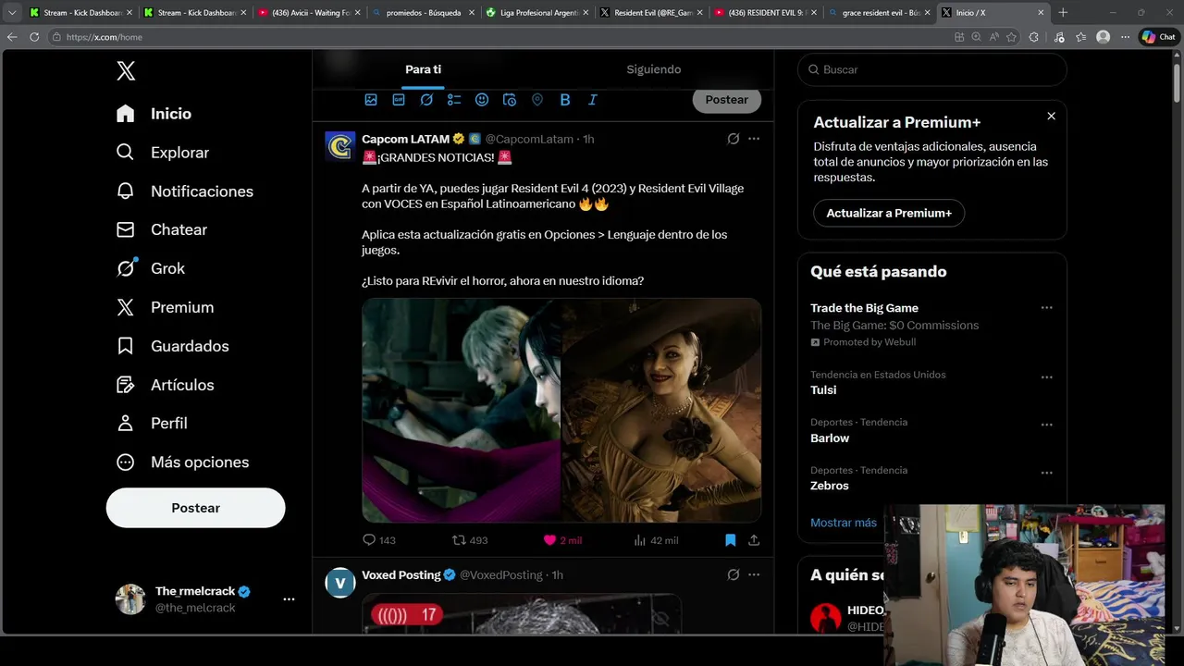Click Grok explain icon on Capcom post
The image size is (1184, 666).
734,139
